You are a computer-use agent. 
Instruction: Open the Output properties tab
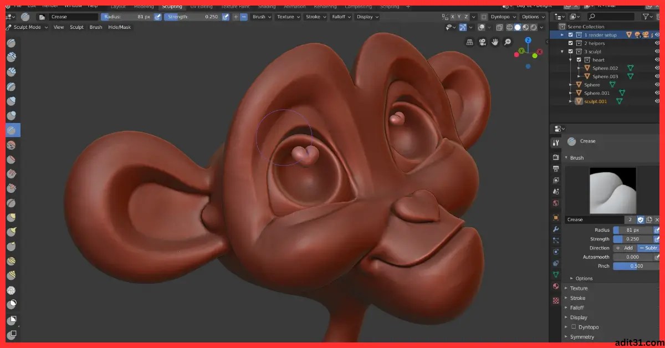556,168
